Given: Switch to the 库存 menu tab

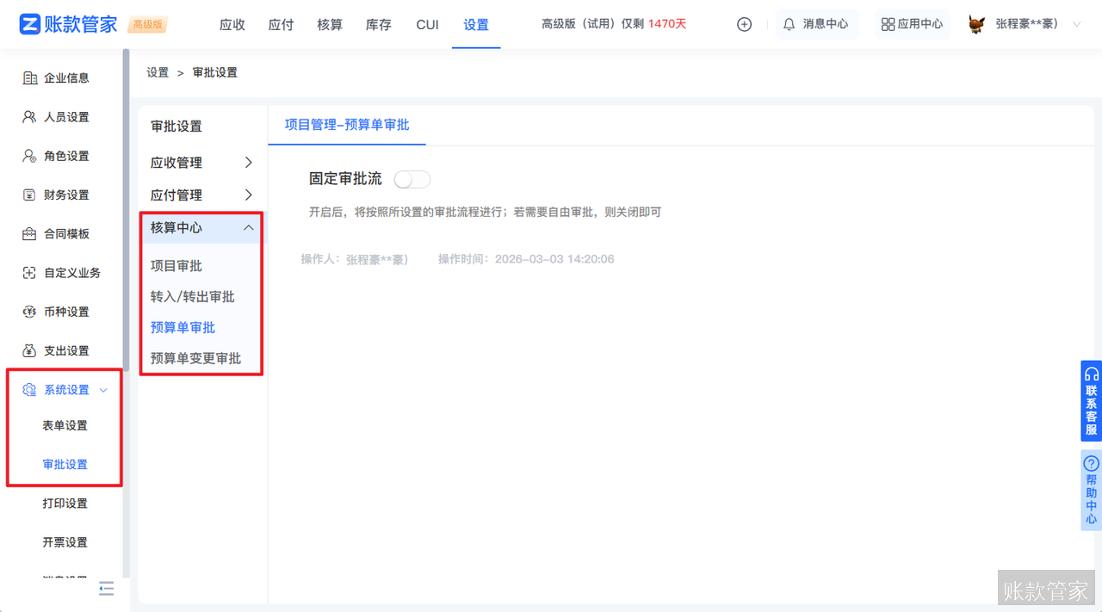Looking at the screenshot, I should point(378,25).
